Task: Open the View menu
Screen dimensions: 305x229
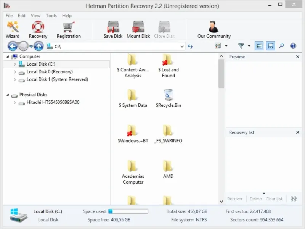Action: coord(35,16)
